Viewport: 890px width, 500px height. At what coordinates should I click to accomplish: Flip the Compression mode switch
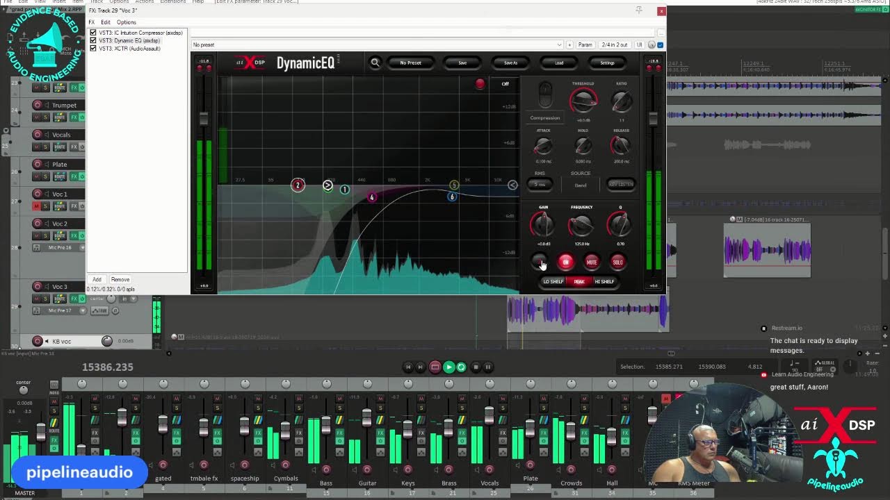pos(545,95)
